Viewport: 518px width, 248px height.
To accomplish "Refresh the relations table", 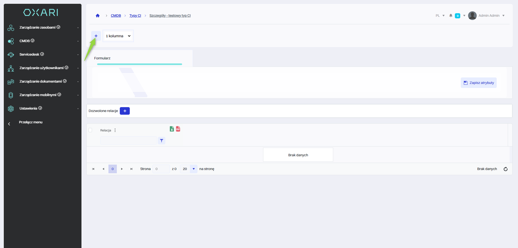I will point(506,169).
